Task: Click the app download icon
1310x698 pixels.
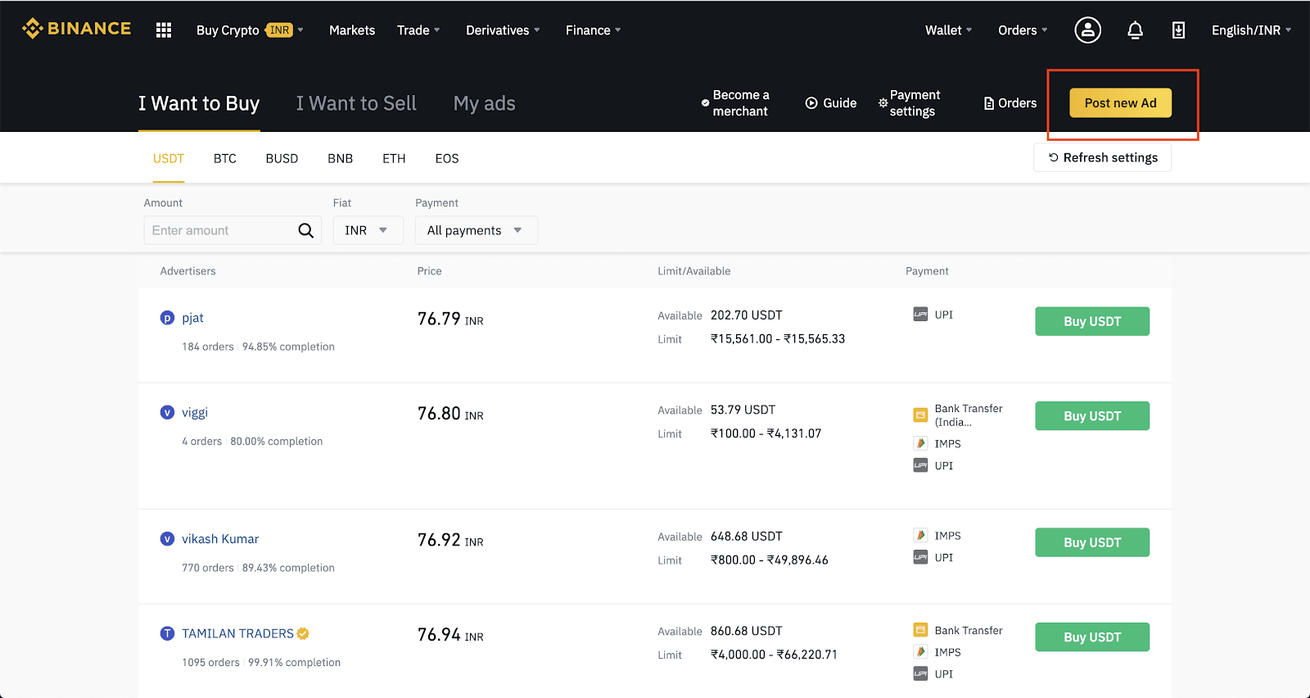Action: coord(1178,30)
